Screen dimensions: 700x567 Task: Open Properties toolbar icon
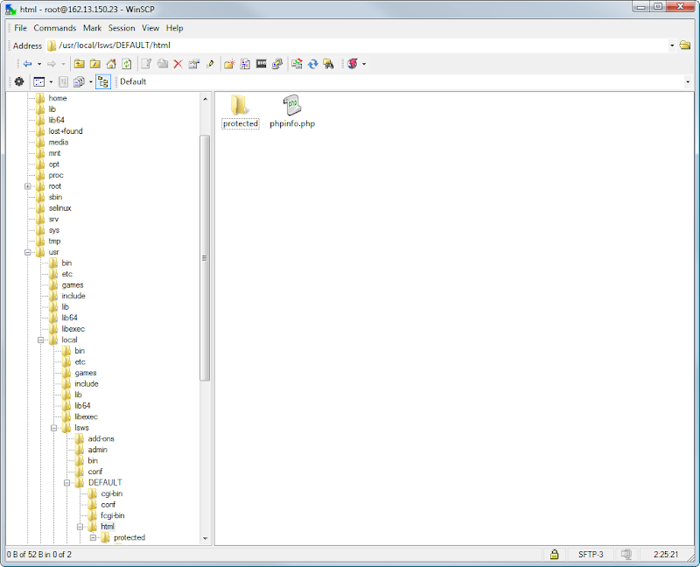pos(193,64)
